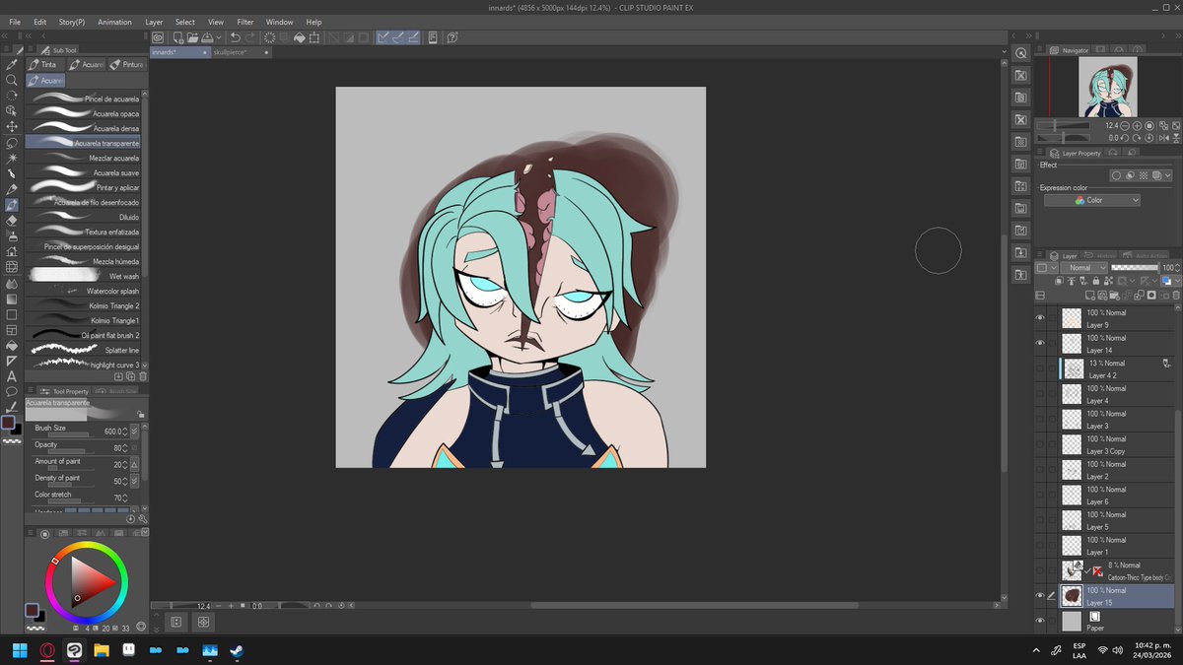Open the Animation menu

pyautogui.click(x=114, y=22)
